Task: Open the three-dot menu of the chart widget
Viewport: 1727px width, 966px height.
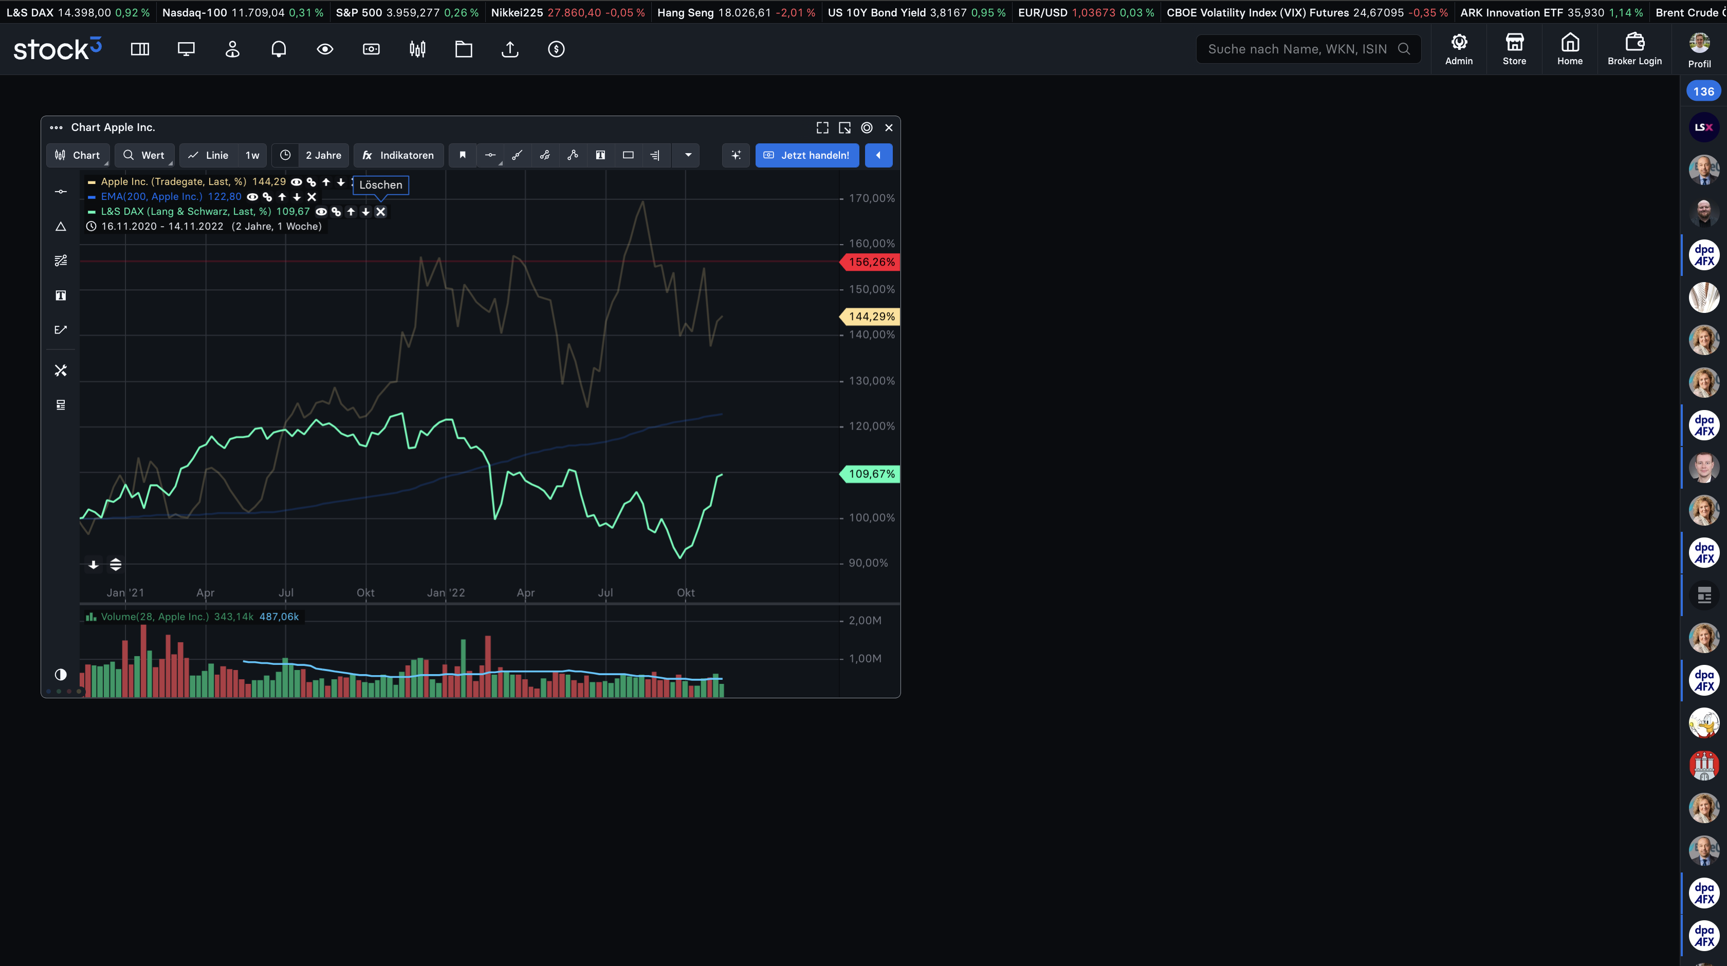Action: 57,127
